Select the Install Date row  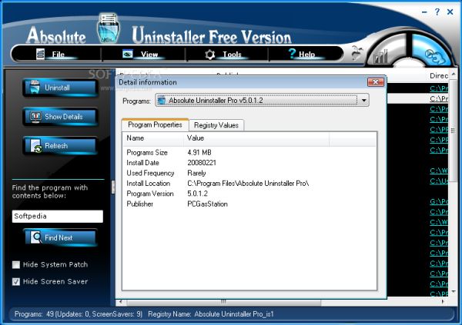point(249,163)
